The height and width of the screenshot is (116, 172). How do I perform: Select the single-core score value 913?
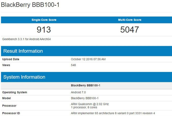pos(44,30)
